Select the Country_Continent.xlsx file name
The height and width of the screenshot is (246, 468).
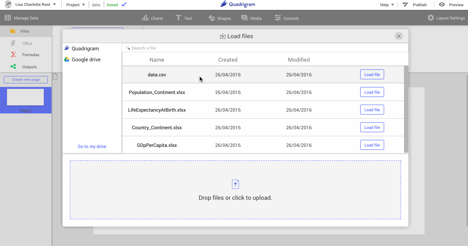coord(157,127)
